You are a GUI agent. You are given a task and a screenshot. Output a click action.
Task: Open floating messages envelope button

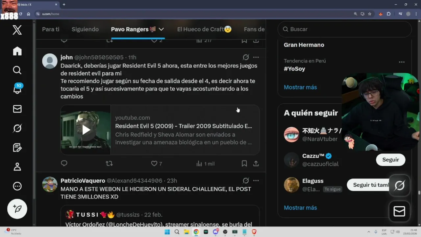pos(399,211)
